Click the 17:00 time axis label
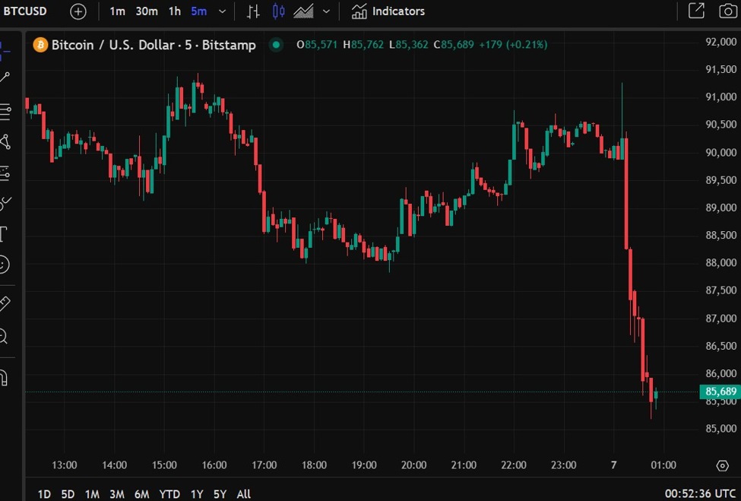 point(264,465)
